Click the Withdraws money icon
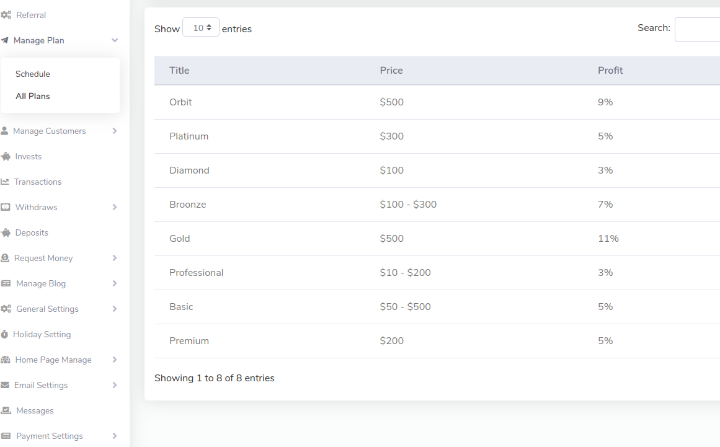This screenshot has height=447, width=720. coord(6,207)
